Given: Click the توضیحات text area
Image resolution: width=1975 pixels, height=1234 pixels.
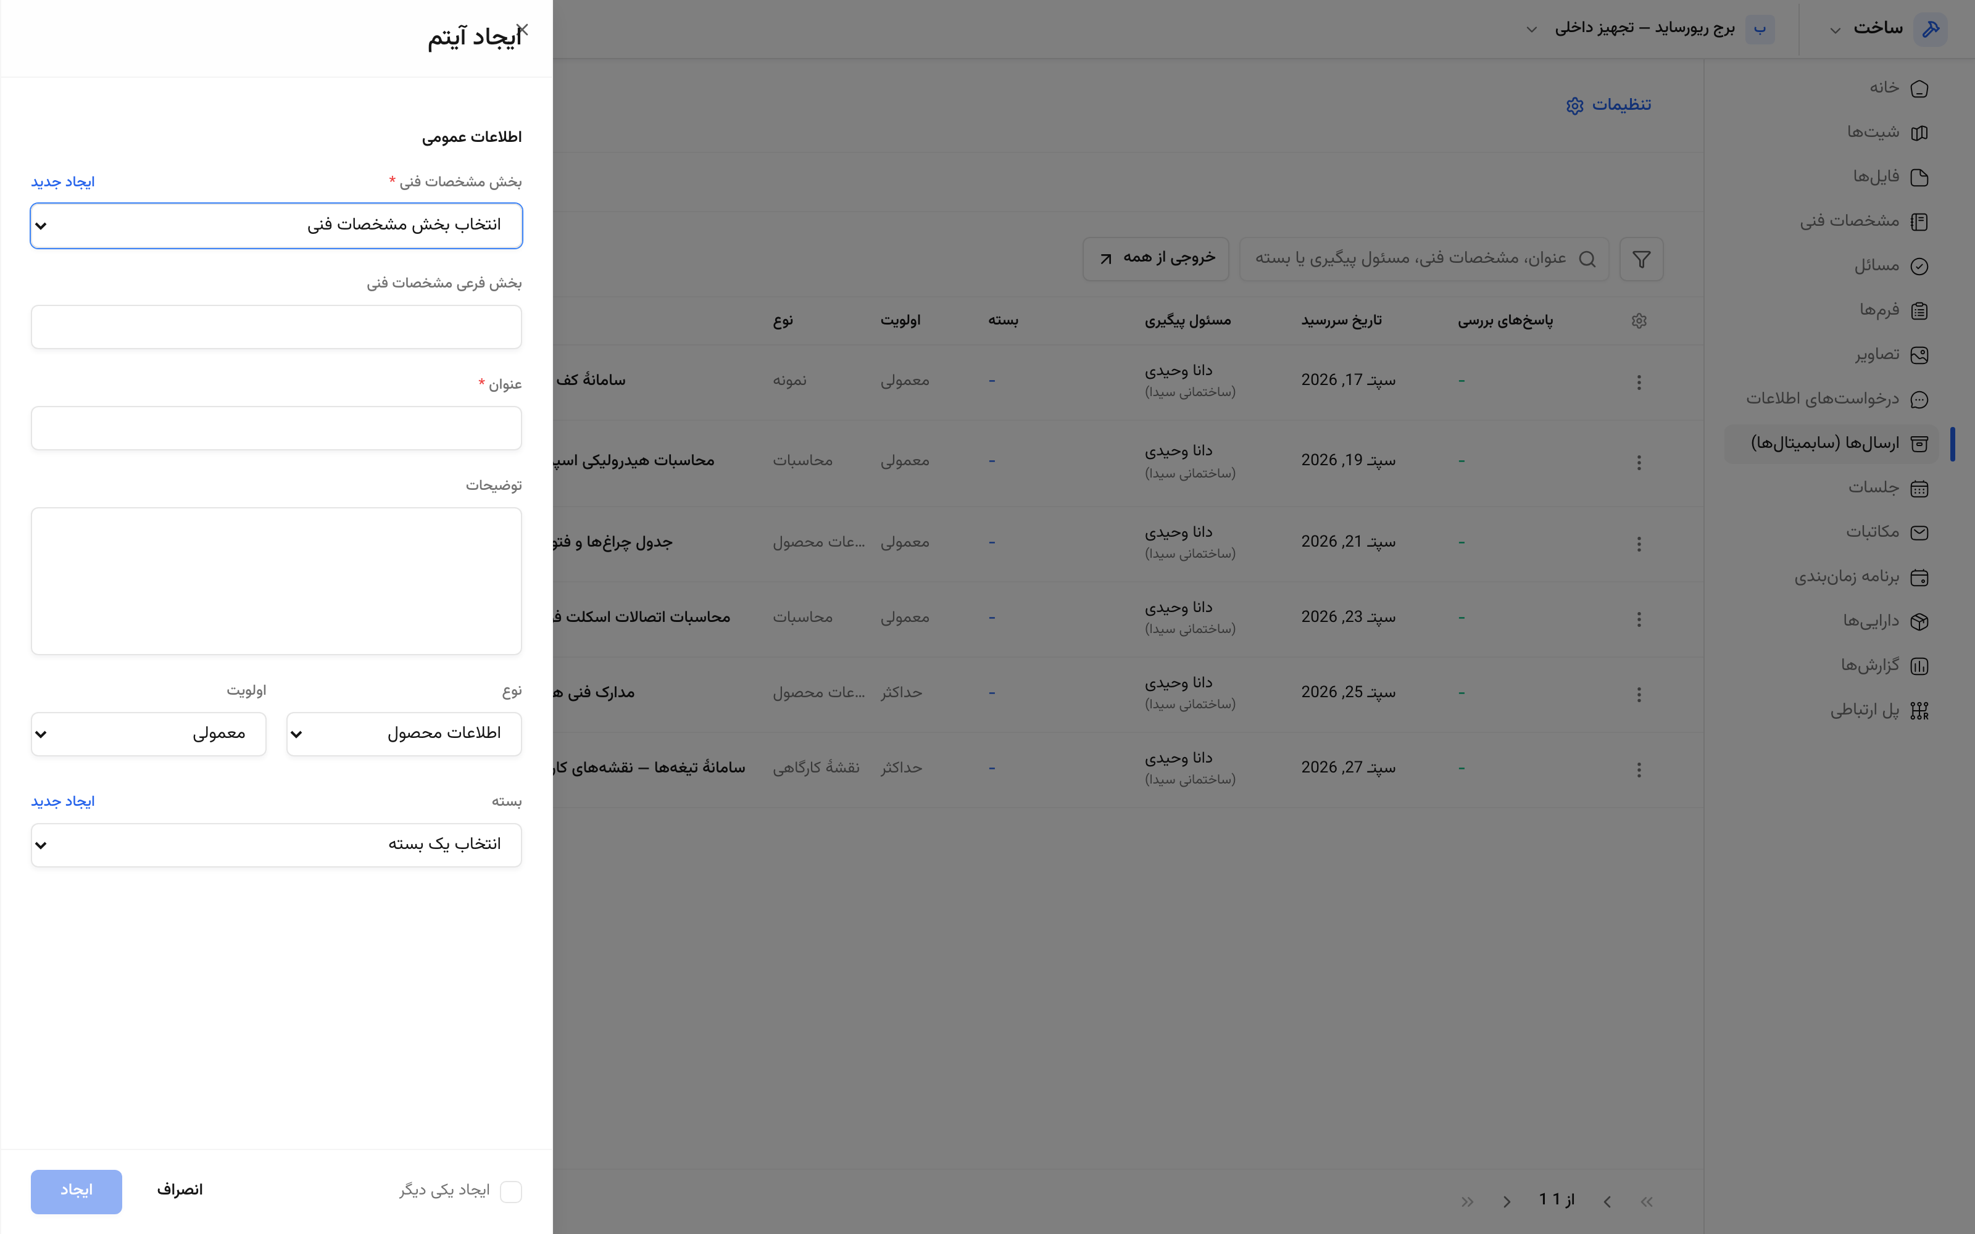Looking at the screenshot, I should (276, 581).
